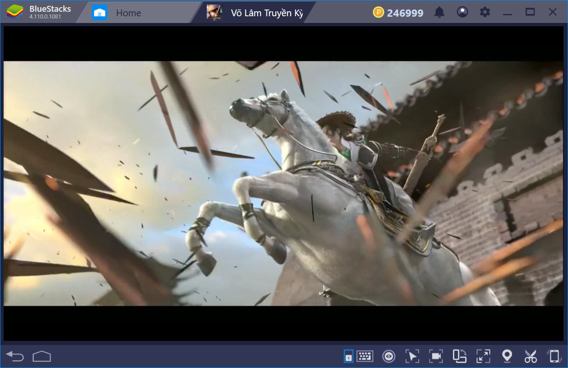Viewport: 568px width, 368px height.
Task: Open the notifications bell
Action: (439, 13)
